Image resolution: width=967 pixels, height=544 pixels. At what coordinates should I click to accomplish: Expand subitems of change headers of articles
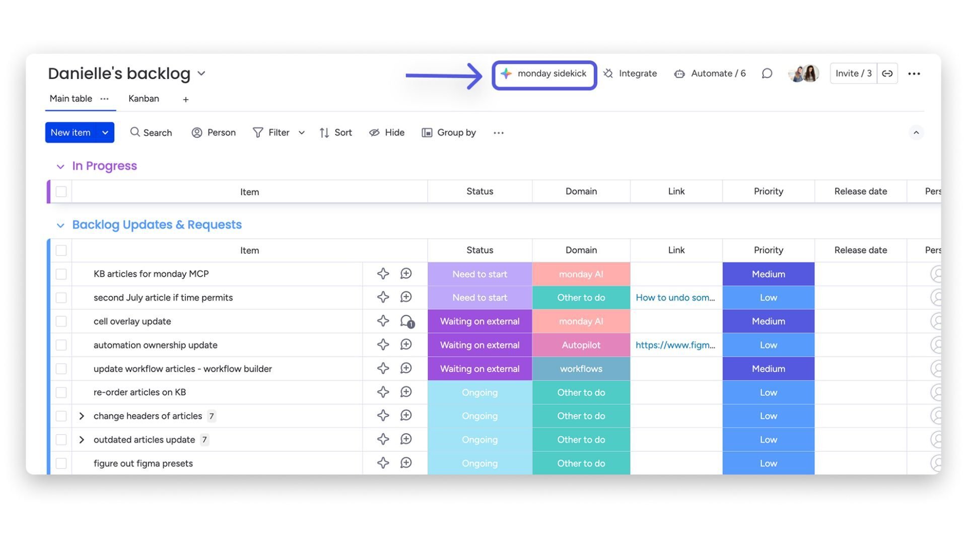tap(82, 416)
